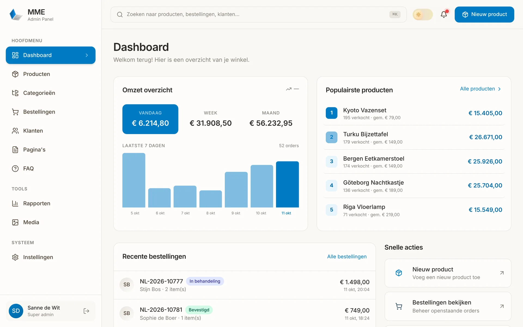Click the notification bell icon

click(444, 14)
